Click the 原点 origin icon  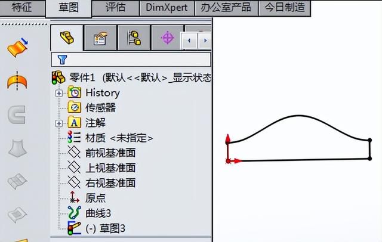[x=74, y=197]
